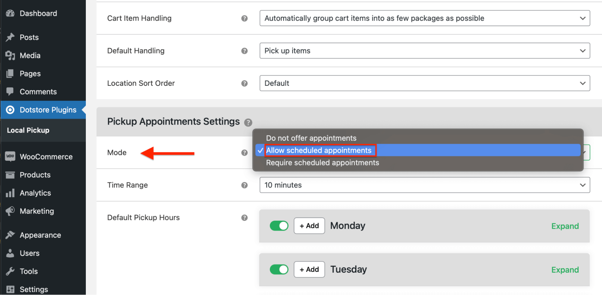This screenshot has width=602, height=295.
Task: Open the Posts section via pushpin icon
Action: pyautogui.click(x=10, y=37)
